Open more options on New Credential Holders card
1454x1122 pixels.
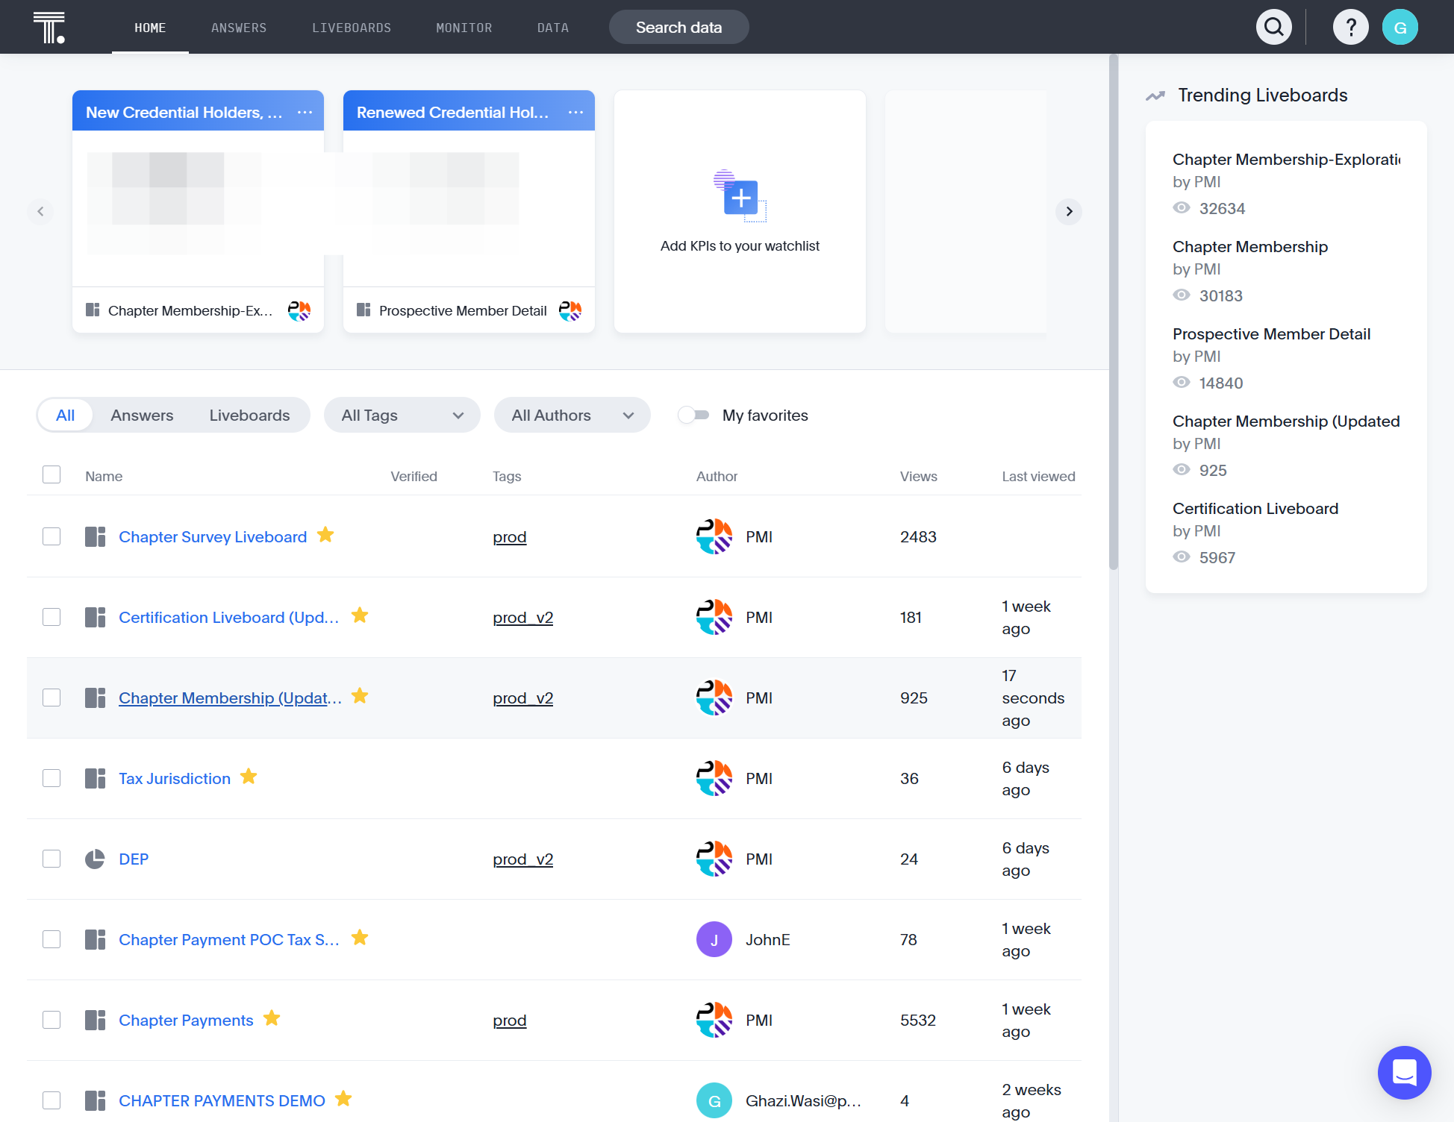[x=305, y=112]
